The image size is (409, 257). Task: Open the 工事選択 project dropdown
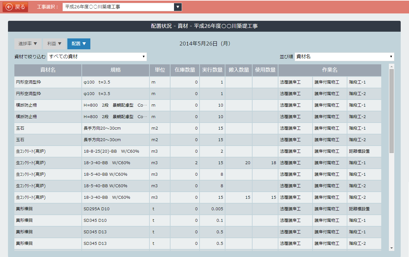(x=122, y=7)
